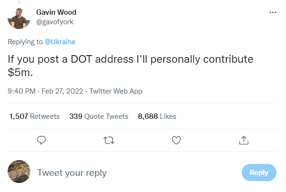The height and width of the screenshot is (192, 286).
Task: Open the @Ukraine mention link
Action: (60, 42)
